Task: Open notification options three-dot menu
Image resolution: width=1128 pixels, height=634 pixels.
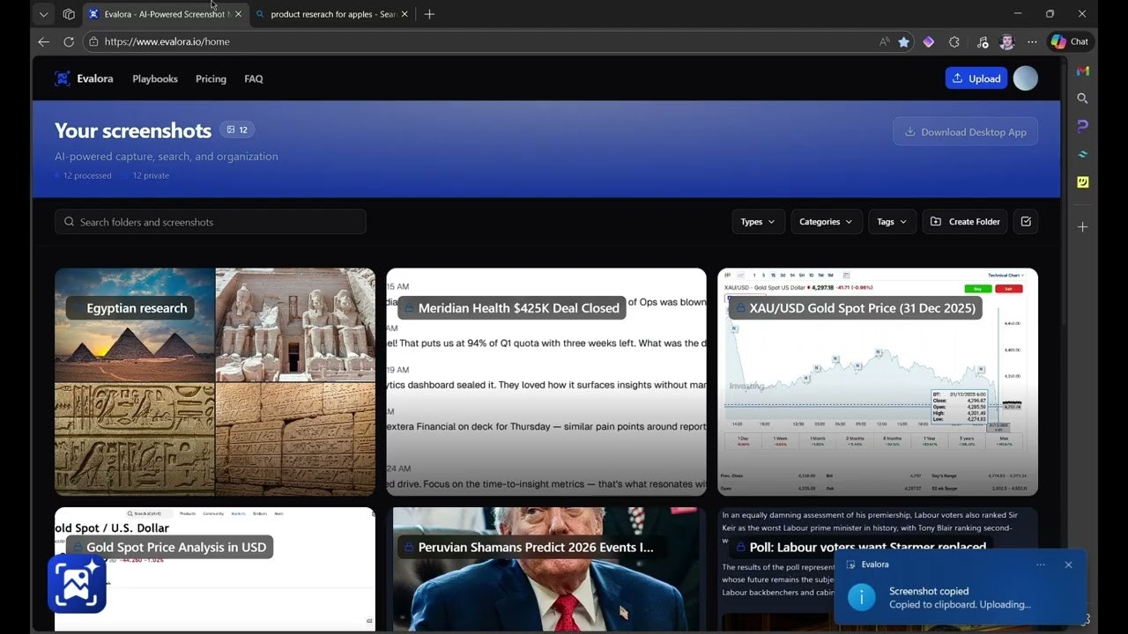Action: click(1041, 564)
